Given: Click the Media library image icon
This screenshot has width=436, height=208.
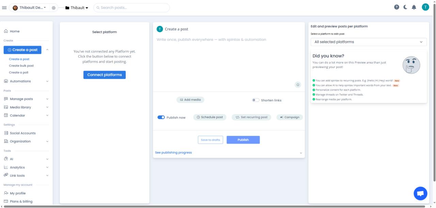Looking at the screenshot, I should tap(6, 107).
